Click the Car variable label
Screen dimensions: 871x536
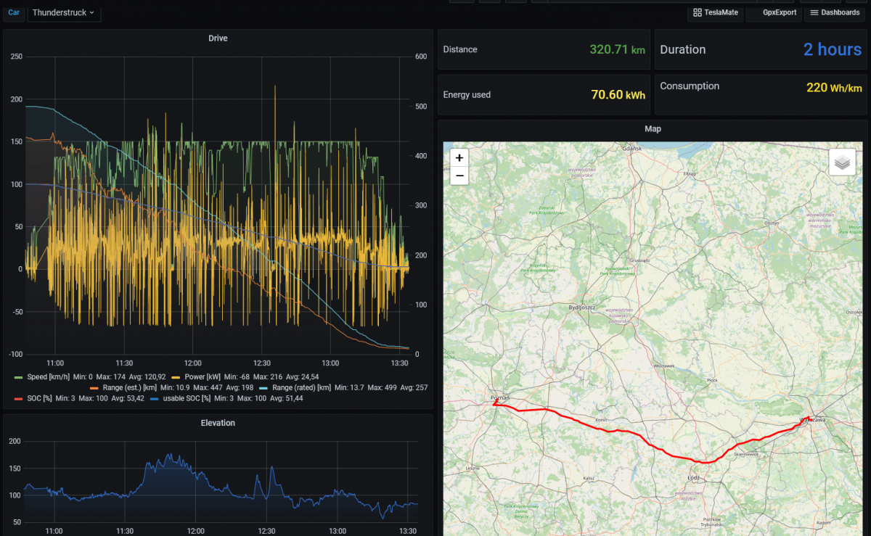pos(14,12)
